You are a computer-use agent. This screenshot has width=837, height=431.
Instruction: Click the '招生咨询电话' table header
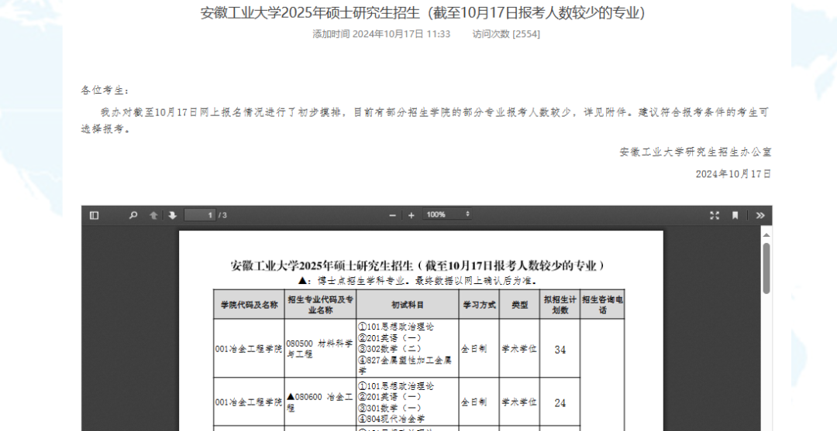(x=602, y=305)
